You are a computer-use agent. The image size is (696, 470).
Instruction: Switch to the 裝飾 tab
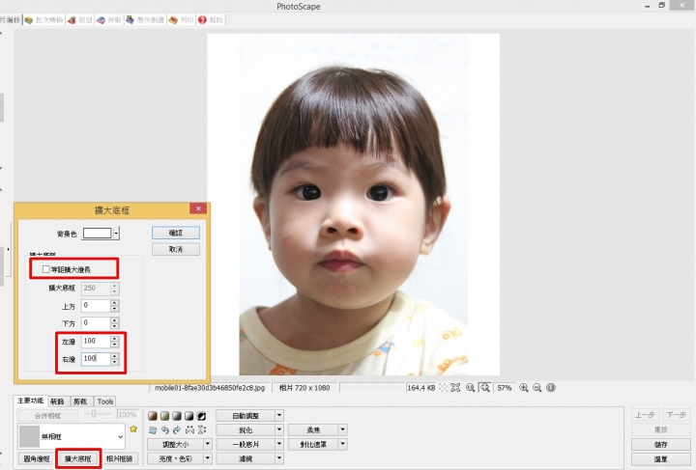click(57, 401)
